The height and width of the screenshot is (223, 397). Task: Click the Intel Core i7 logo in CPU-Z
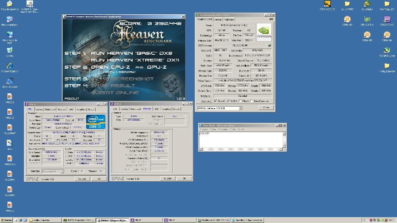point(95,122)
